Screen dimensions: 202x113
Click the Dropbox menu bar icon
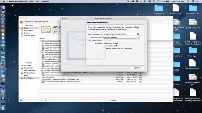click(x=137, y=1)
